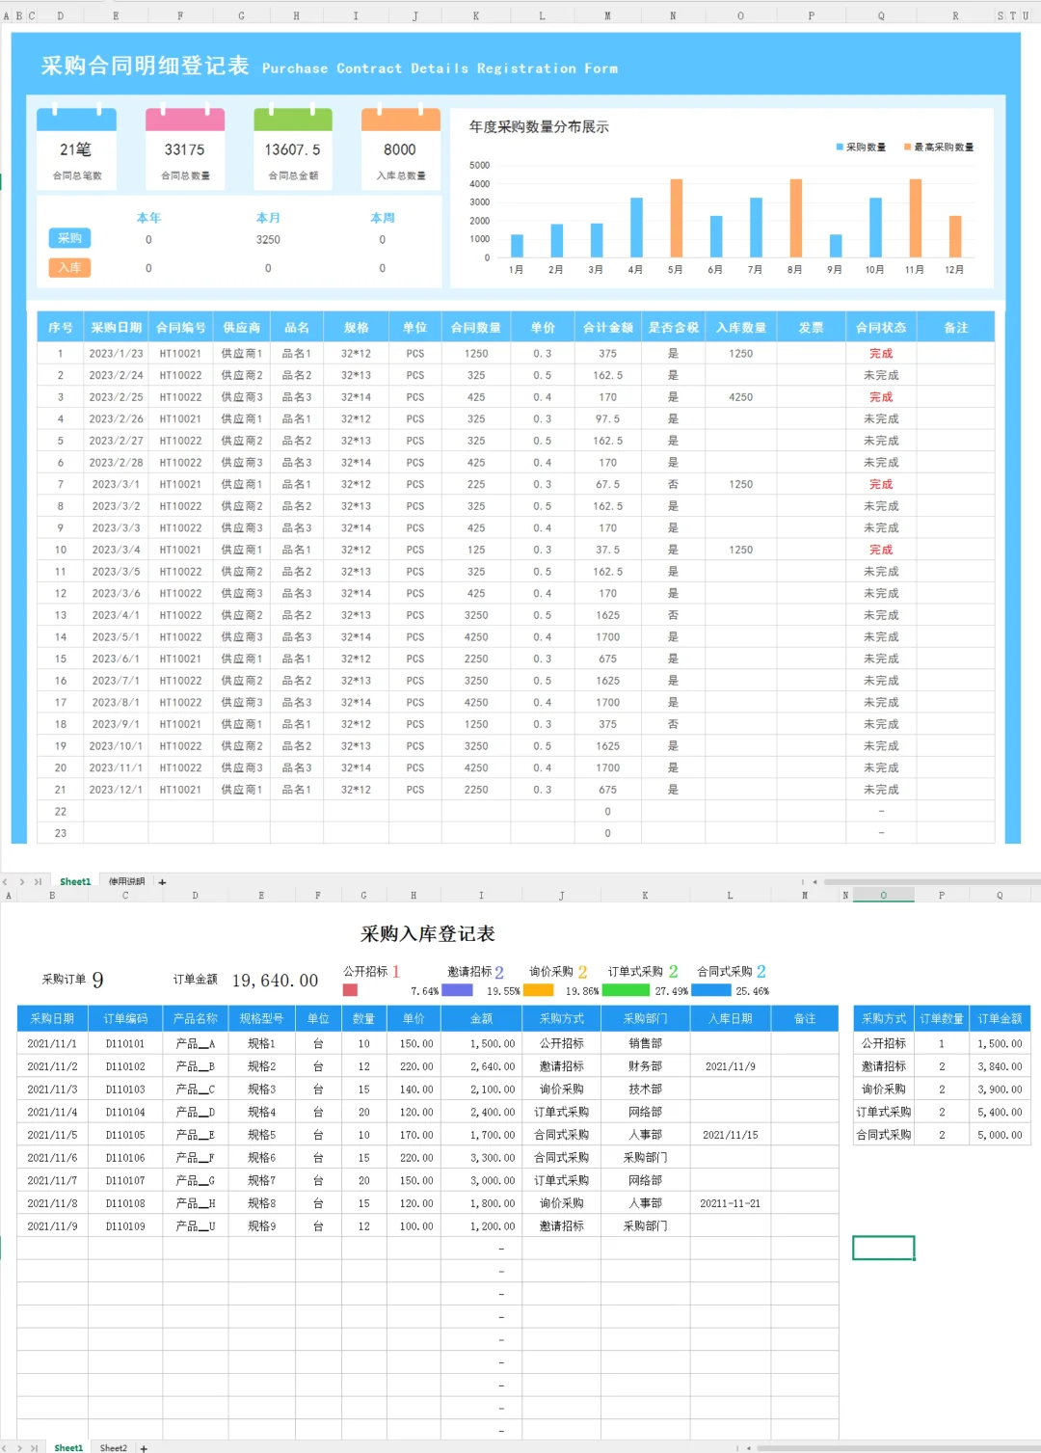
Task: Click the pink calendar icon above 合同总数量
Action: tap(185, 118)
